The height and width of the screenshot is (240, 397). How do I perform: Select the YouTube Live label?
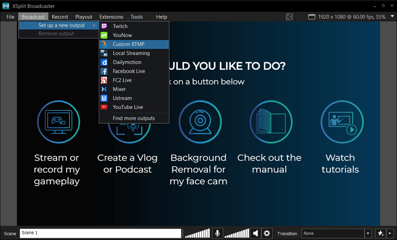coord(128,107)
